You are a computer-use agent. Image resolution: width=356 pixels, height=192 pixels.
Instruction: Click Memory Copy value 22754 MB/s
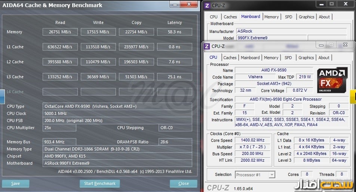[136, 32]
